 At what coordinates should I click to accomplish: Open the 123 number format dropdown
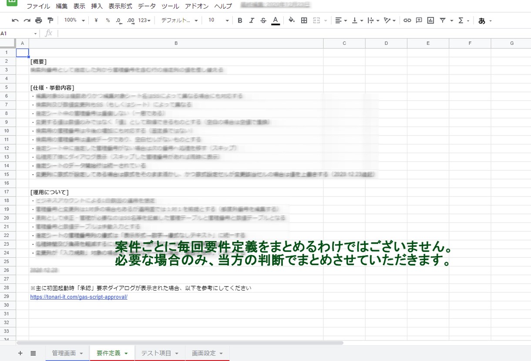(x=145, y=20)
